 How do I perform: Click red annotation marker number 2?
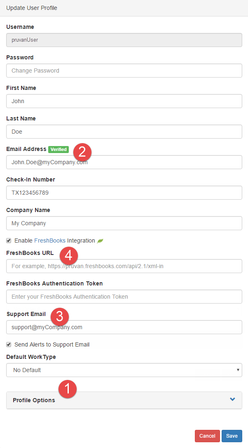pos(82,151)
